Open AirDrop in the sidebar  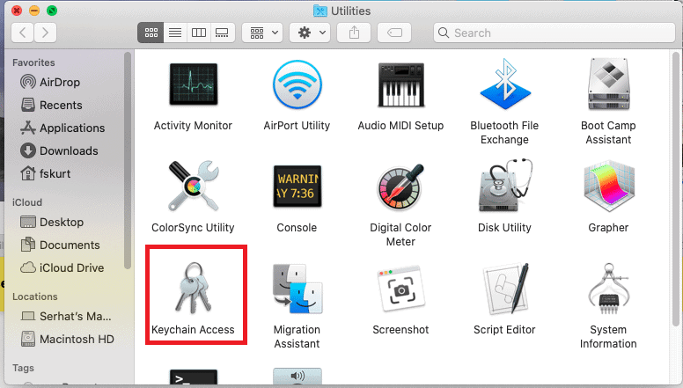click(50, 83)
